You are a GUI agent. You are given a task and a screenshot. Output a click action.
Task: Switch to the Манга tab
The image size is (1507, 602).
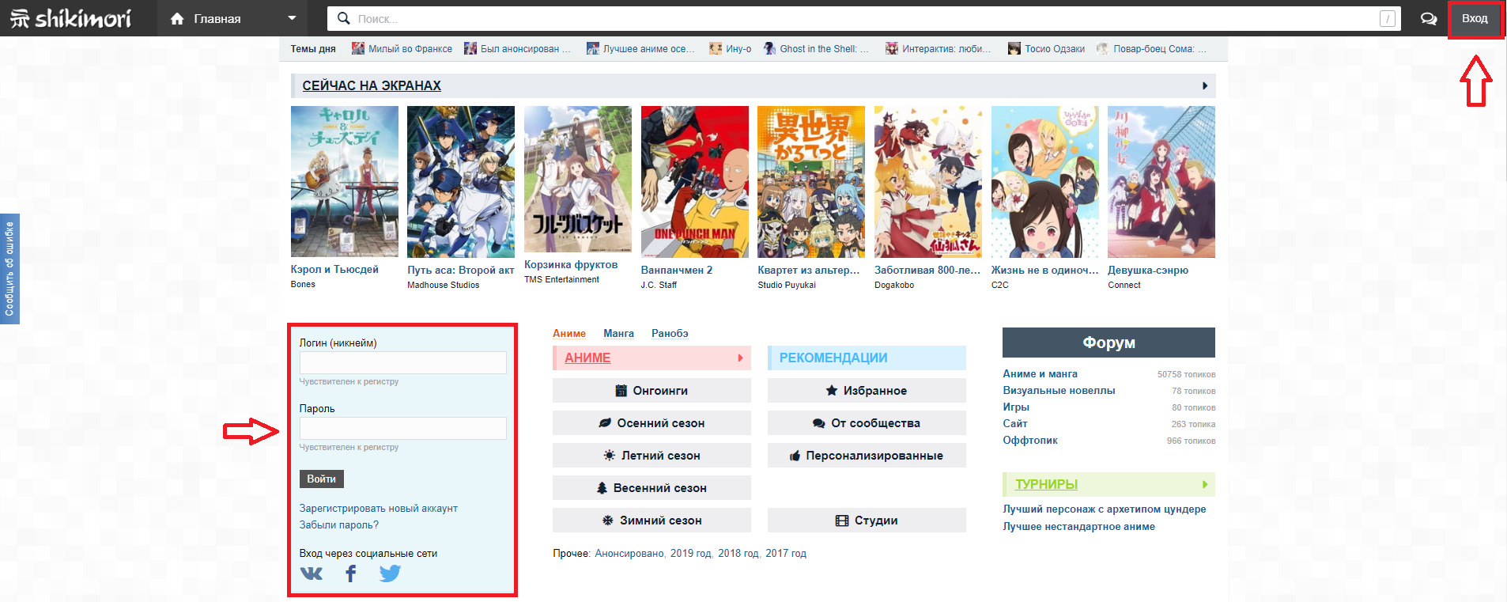(618, 333)
